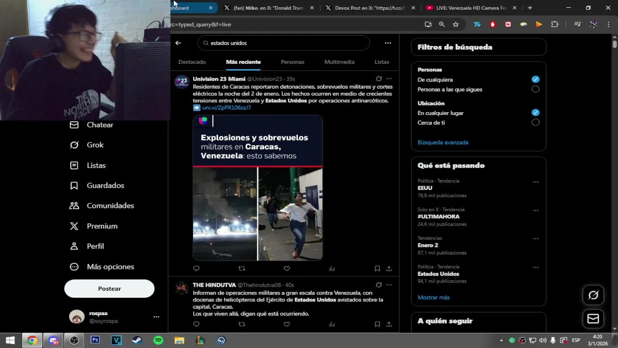Switch to the Personas tab
This screenshot has height=348, width=618.
293,62
